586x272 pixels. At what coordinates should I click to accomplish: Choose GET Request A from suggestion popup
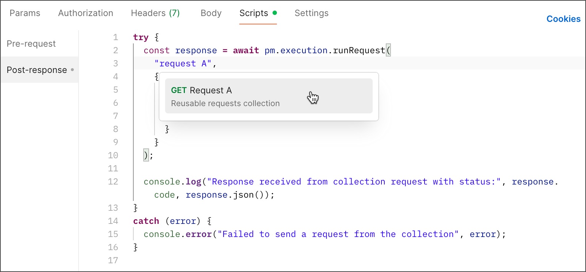click(x=269, y=96)
